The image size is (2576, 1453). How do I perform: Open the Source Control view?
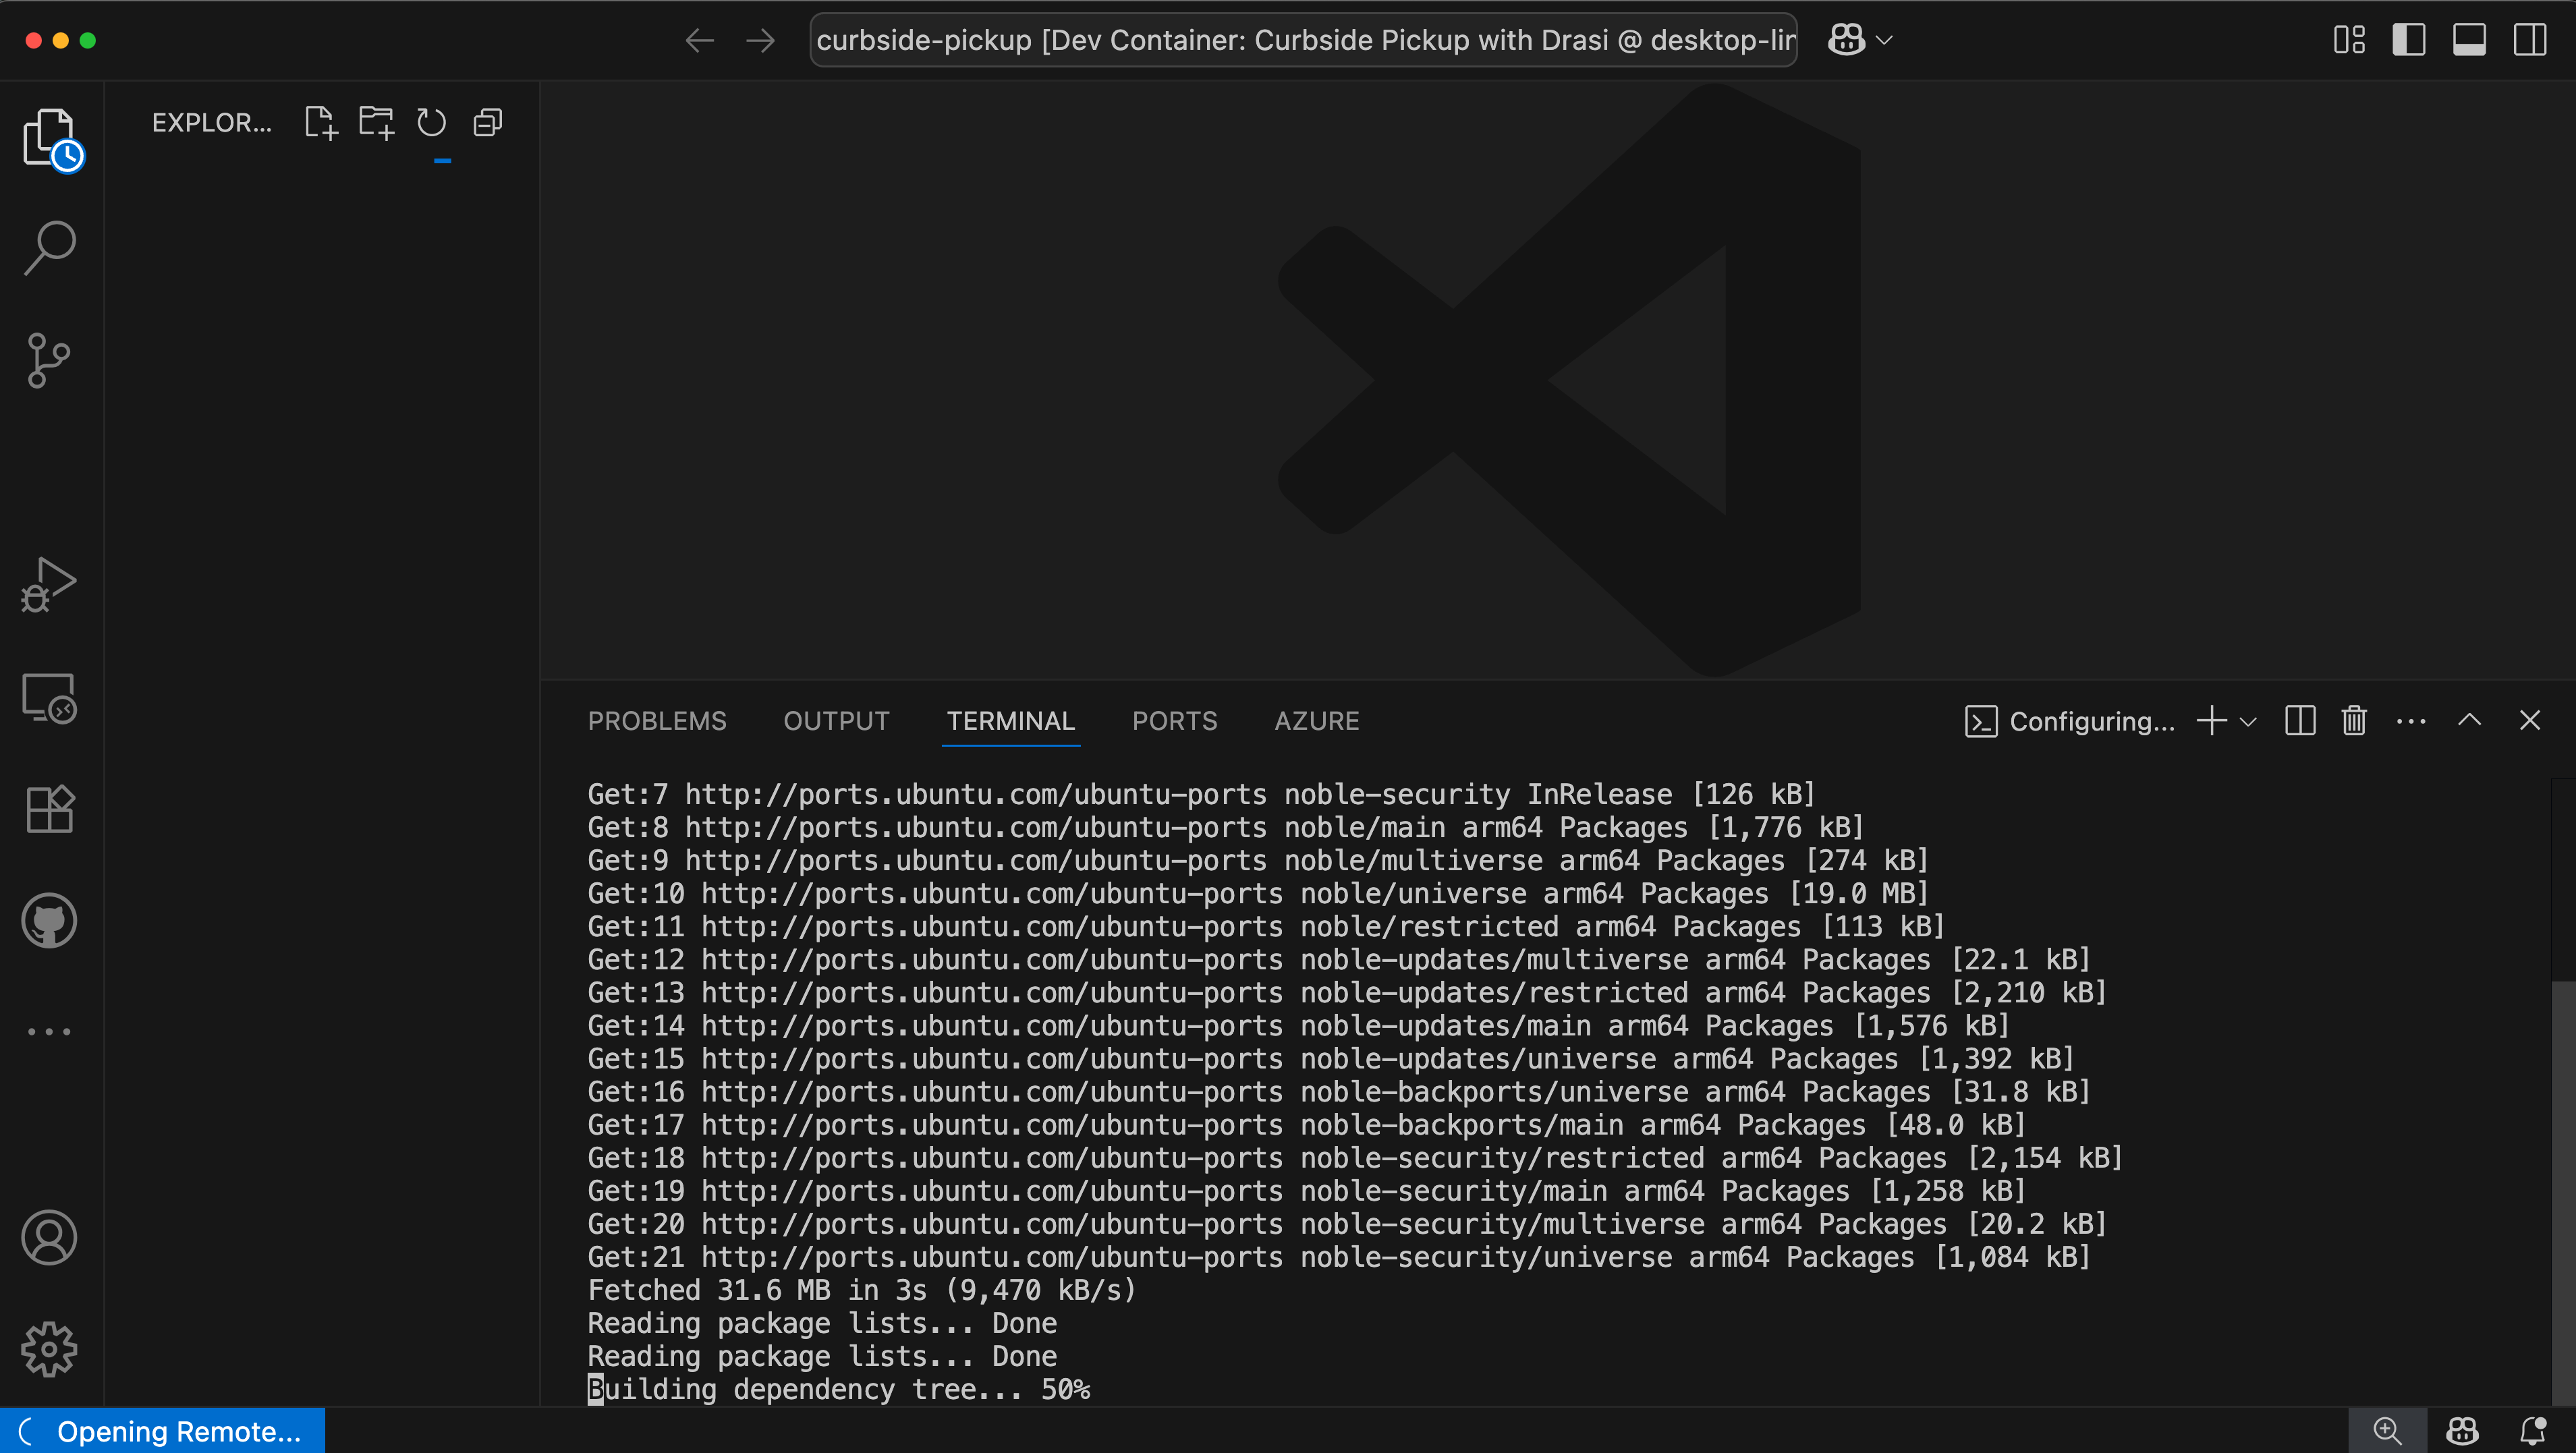48,359
